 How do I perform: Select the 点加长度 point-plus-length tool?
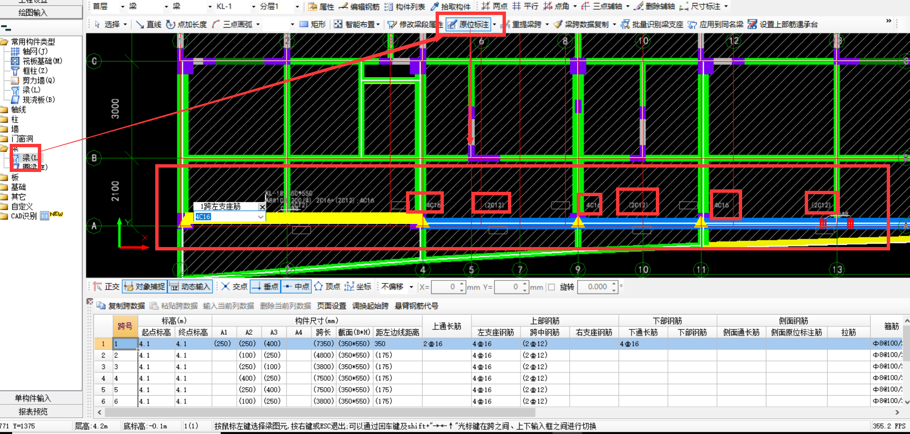tap(186, 24)
